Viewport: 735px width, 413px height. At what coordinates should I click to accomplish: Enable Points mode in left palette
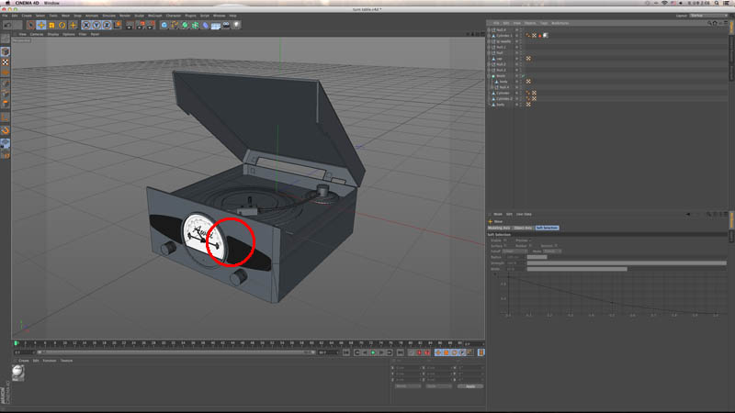[x=6, y=84]
